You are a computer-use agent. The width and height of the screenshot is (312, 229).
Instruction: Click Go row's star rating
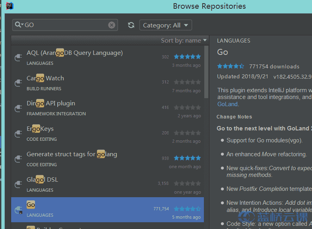(187, 209)
